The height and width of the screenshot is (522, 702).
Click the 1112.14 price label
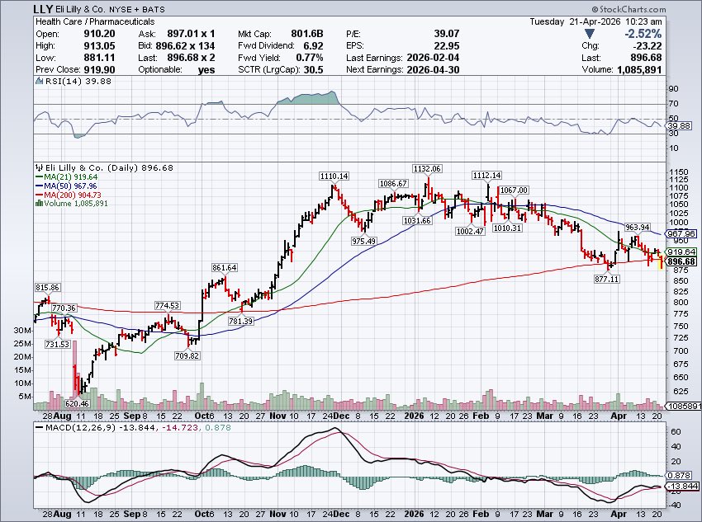pos(486,175)
